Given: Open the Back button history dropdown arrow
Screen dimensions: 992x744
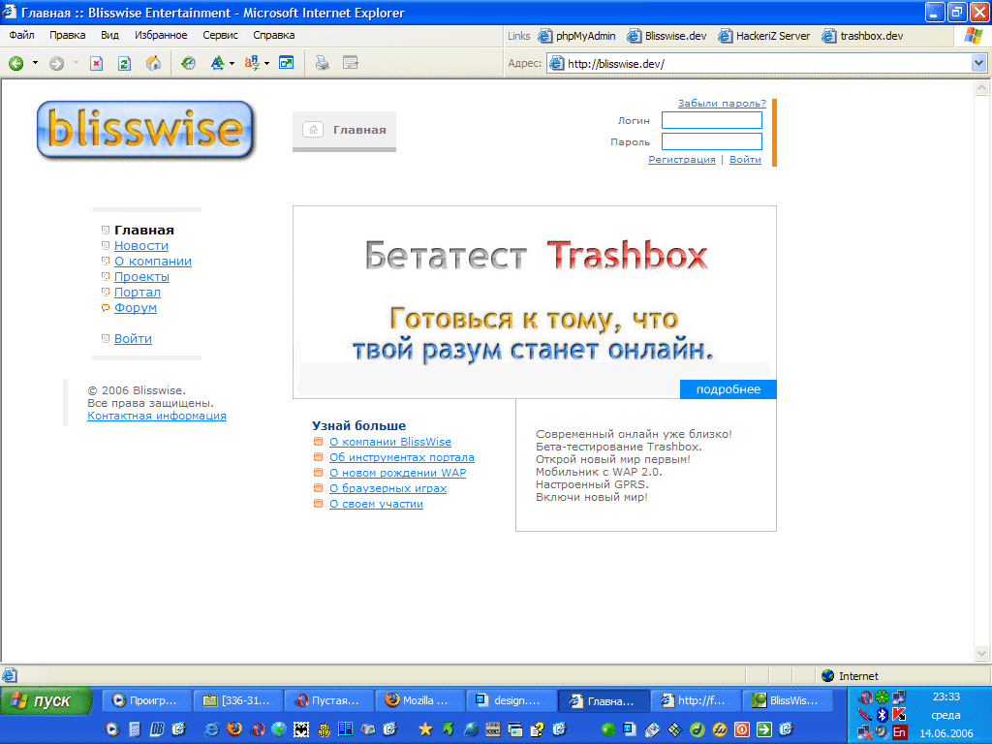Looking at the screenshot, I should (x=36, y=63).
